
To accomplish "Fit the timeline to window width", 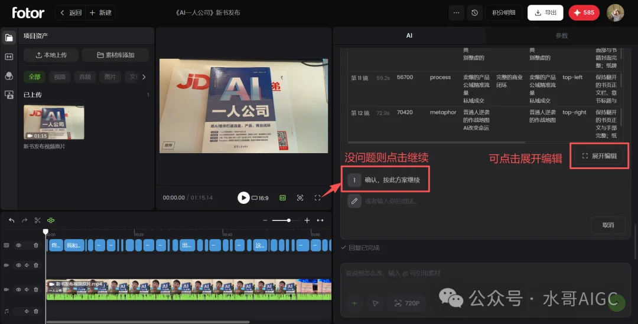I will tap(320, 220).
